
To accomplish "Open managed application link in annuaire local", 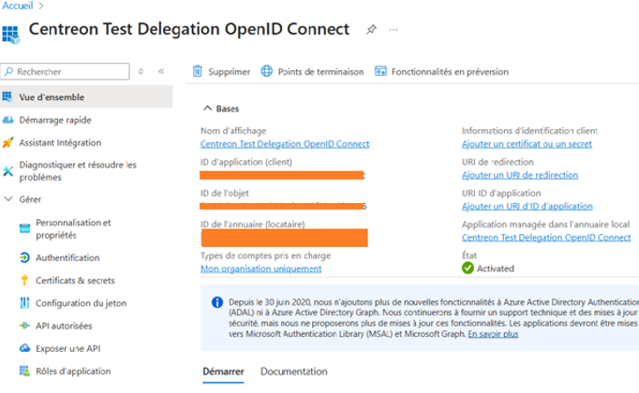I will 546,237.
